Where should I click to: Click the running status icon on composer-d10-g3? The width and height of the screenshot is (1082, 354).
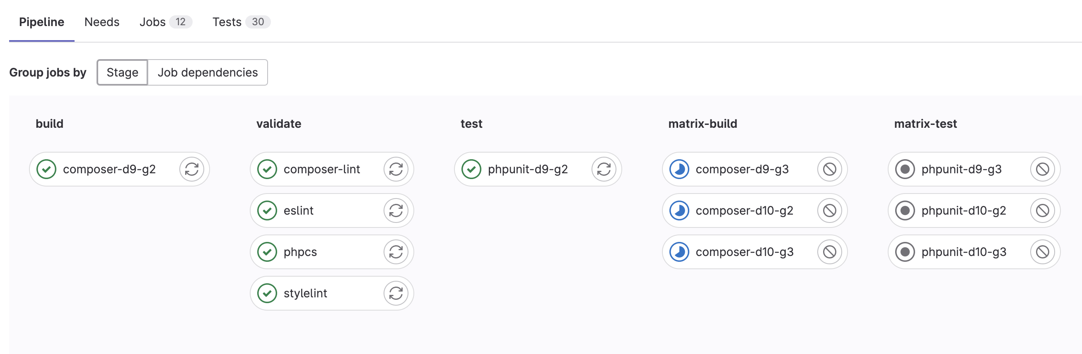pyautogui.click(x=679, y=252)
